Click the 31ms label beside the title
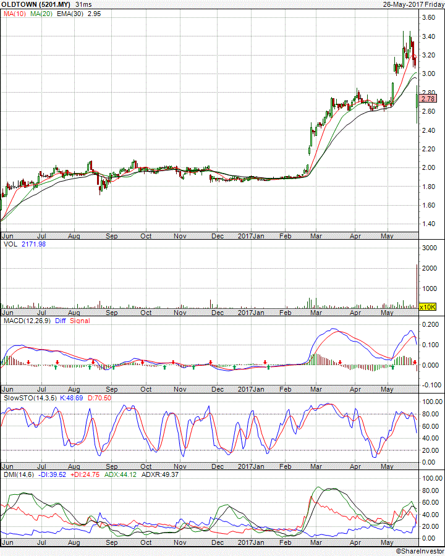445x556 pixels. pyautogui.click(x=83, y=4)
